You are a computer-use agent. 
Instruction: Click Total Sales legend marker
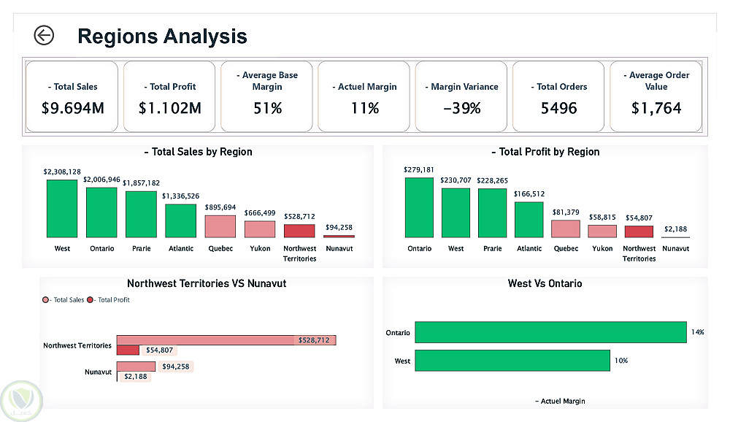pyautogui.click(x=45, y=300)
